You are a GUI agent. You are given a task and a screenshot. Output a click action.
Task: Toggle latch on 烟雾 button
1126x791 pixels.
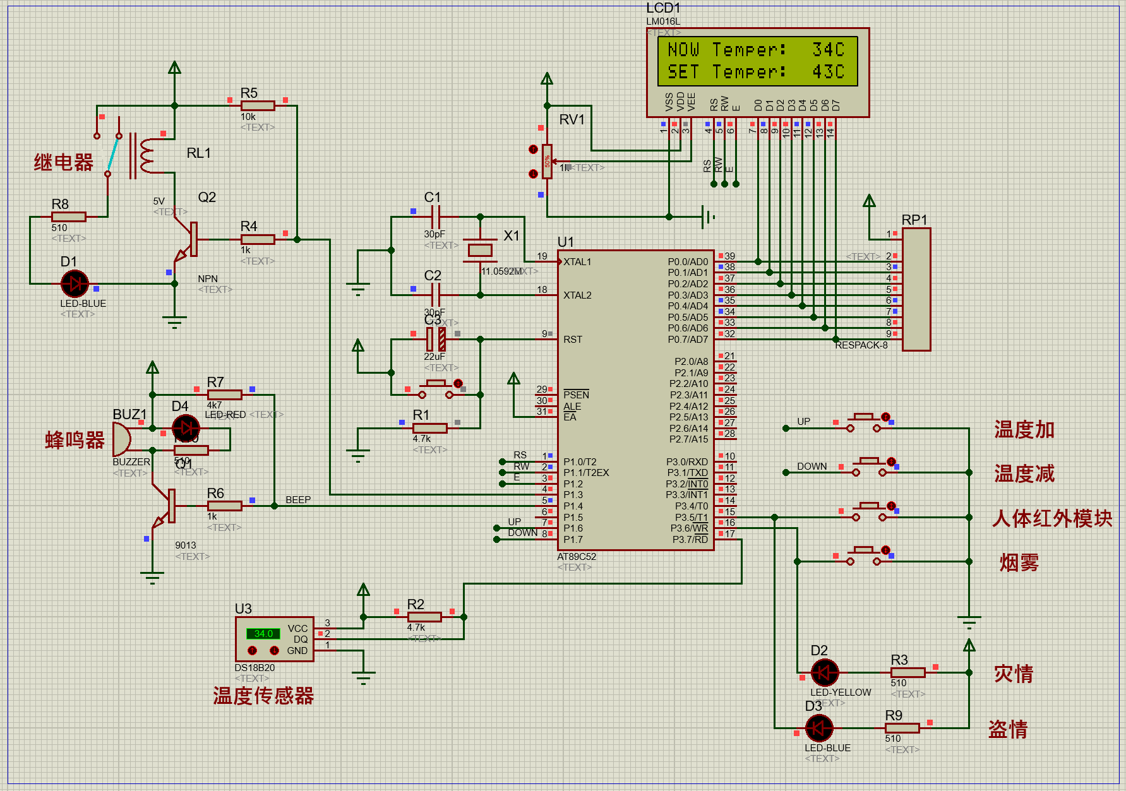click(x=885, y=550)
